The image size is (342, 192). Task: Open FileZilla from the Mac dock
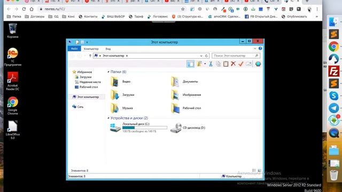tap(334, 71)
